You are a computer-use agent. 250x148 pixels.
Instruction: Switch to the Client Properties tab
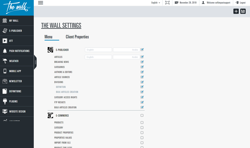tap(77, 37)
